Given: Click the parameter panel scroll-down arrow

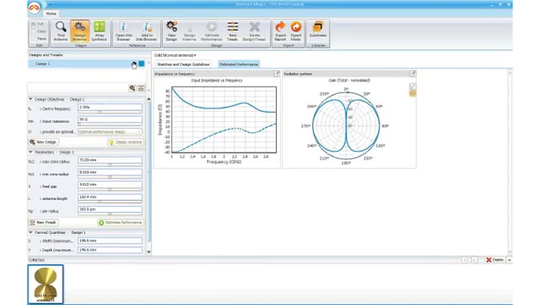Looking at the screenshot, I should [x=149, y=252].
